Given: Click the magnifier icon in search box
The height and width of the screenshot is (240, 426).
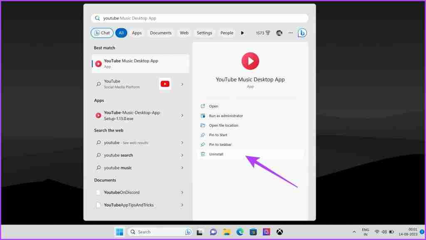Looking at the screenshot, I should pyautogui.click(x=97, y=18).
